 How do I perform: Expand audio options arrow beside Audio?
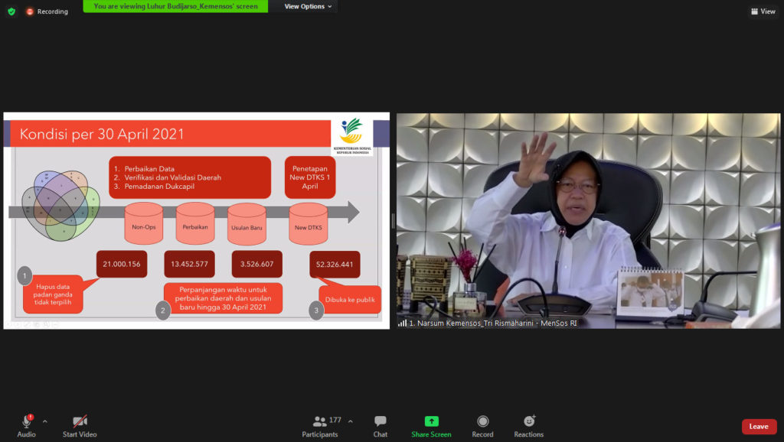point(45,421)
